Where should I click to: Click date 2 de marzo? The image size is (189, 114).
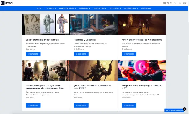coord(30,98)
